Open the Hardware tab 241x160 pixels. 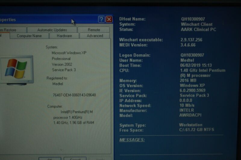pyautogui.click(x=64, y=36)
